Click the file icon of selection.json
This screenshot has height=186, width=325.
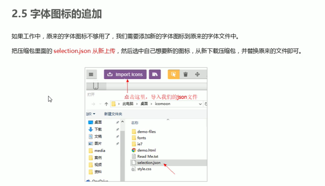[134, 163]
